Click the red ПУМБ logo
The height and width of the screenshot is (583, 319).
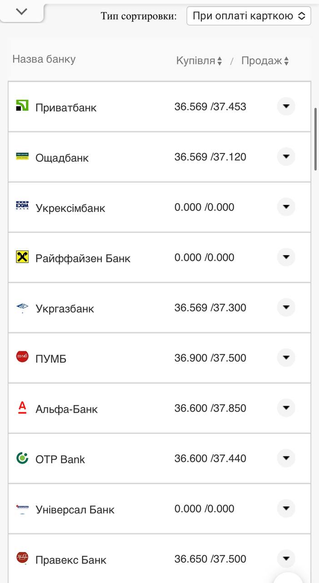point(22,357)
